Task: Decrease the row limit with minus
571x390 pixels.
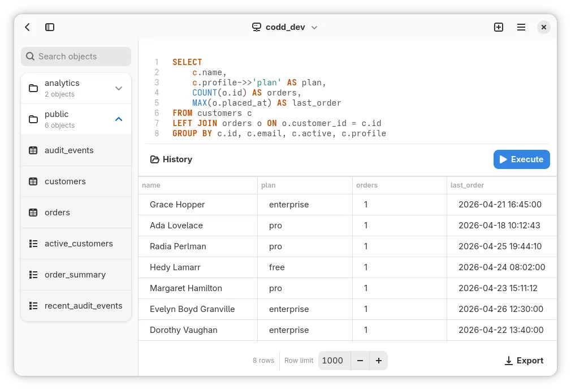Action: point(360,361)
